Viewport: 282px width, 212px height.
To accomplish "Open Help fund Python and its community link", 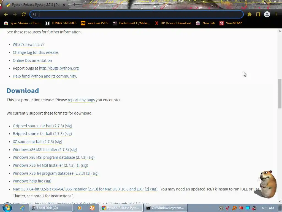I will pos(44,76).
